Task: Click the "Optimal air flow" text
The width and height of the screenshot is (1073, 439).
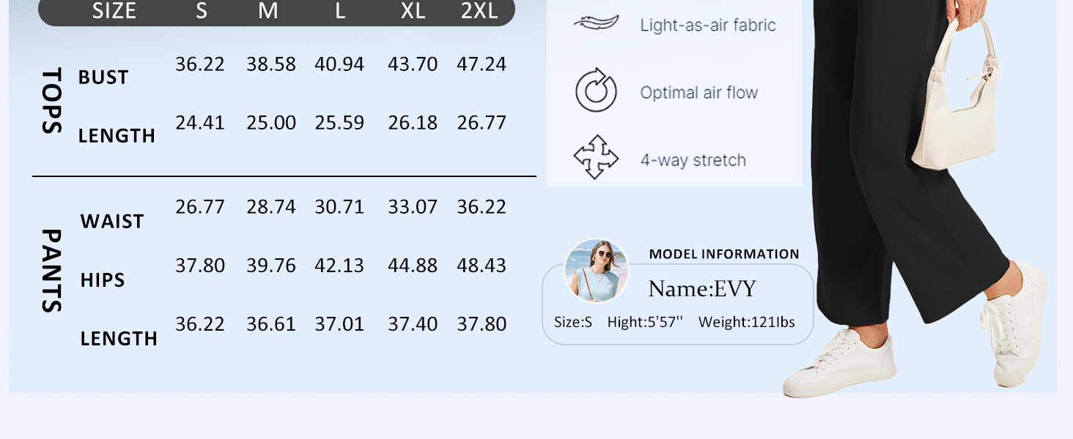Action: point(698,93)
